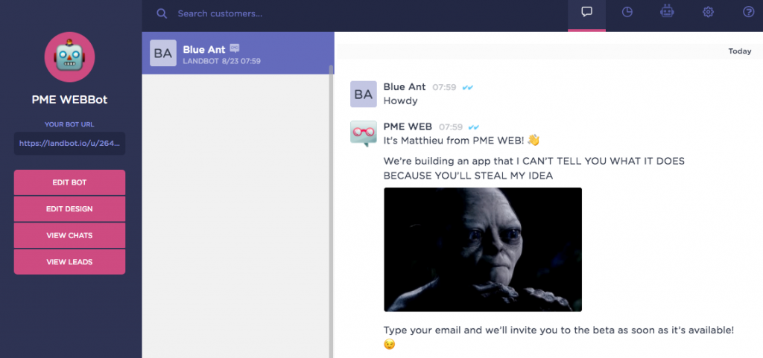Click the PME WEB glasses avatar
Screen dimensions: 763x358
coord(364,133)
